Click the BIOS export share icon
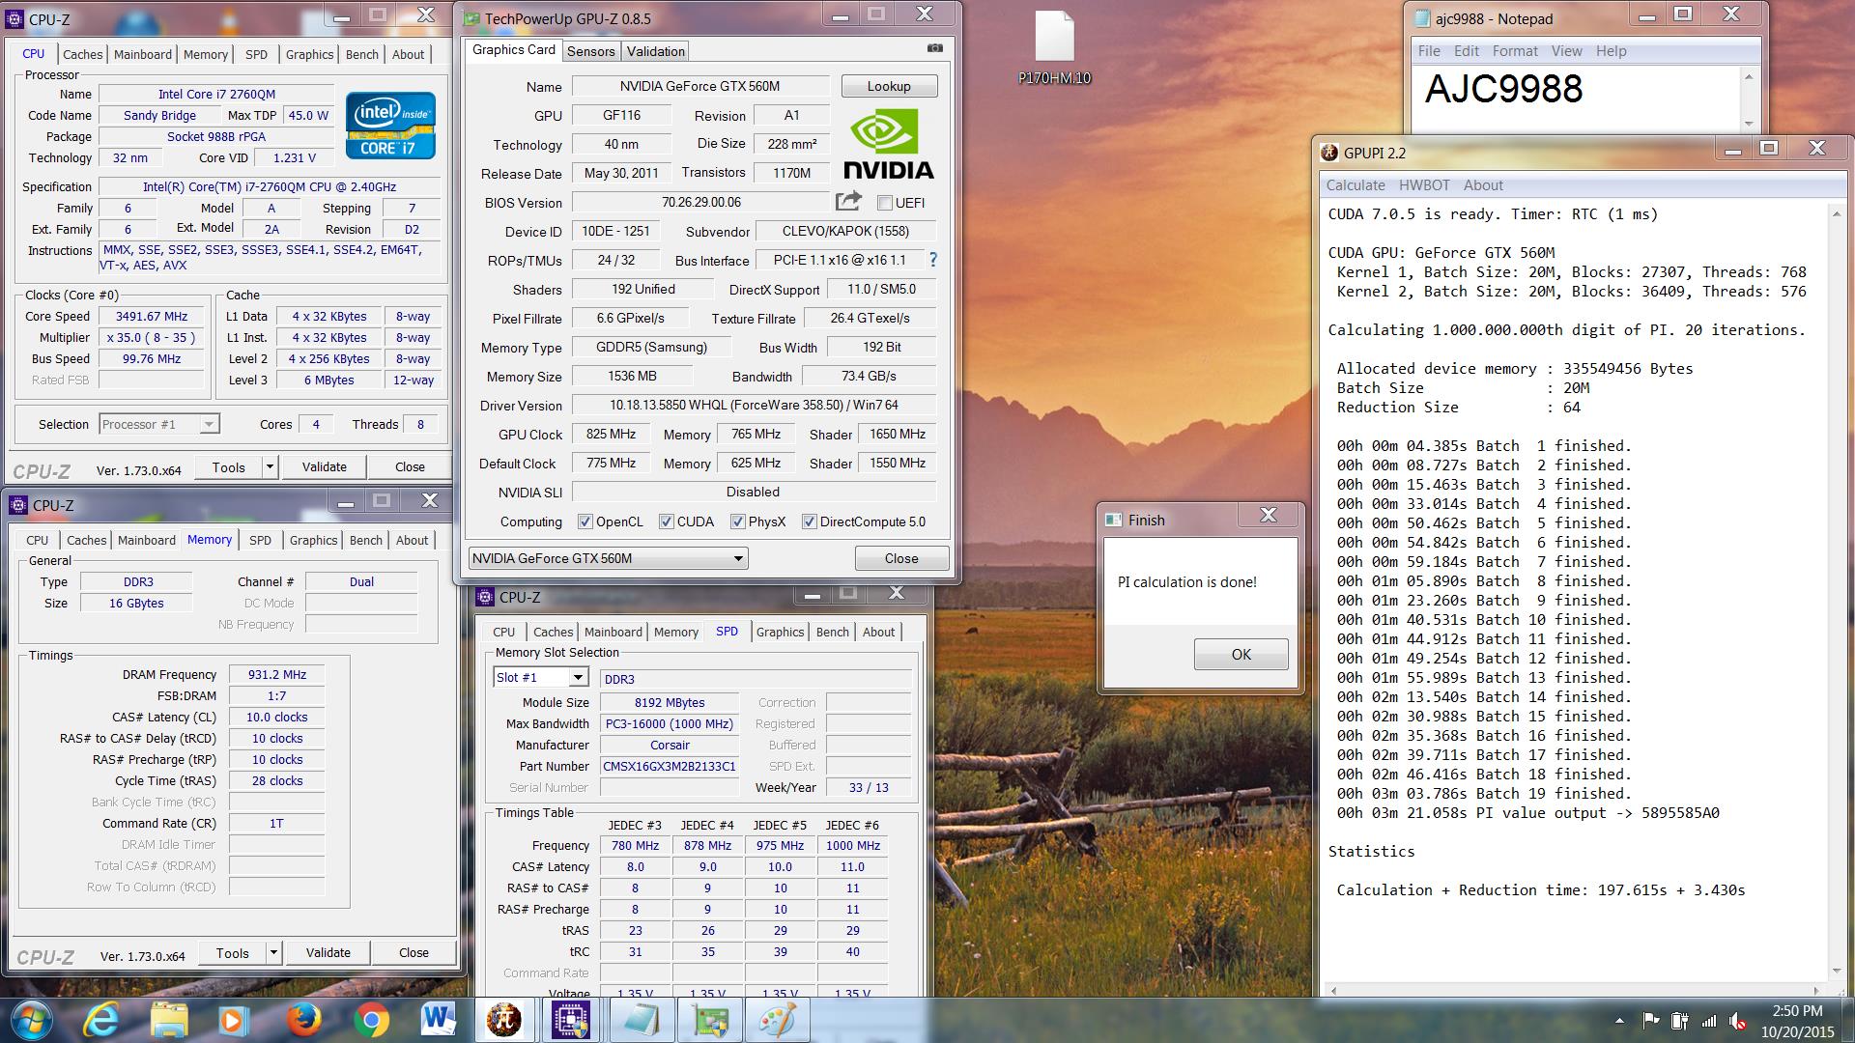Screen dimensions: 1855x1043 pos(848,201)
